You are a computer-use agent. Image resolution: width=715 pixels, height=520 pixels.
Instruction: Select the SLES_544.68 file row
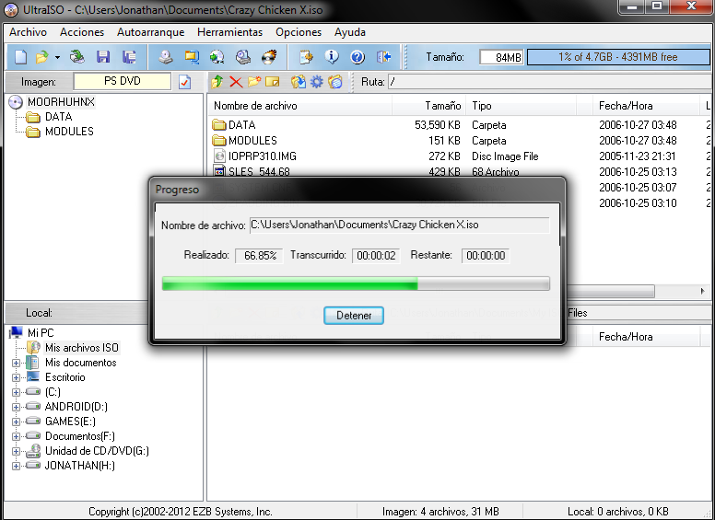click(458, 172)
